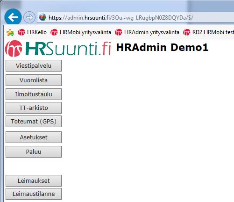The image size is (234, 202).
Task: Click the Ilmoitustaulu button
Action: [x=34, y=94]
